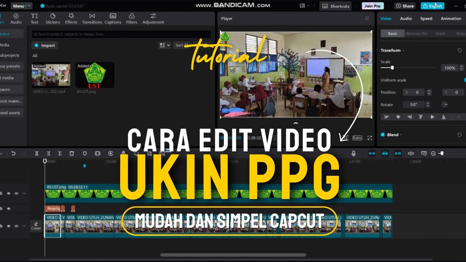This screenshot has width=466, height=262.
Task: Open the Transitions tab
Action: [x=92, y=19]
